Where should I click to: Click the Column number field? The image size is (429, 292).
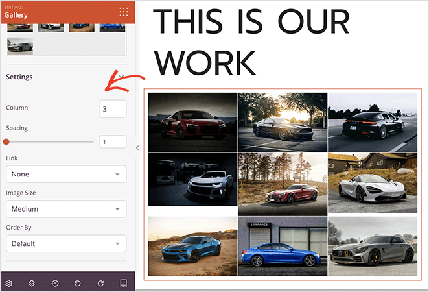point(112,108)
